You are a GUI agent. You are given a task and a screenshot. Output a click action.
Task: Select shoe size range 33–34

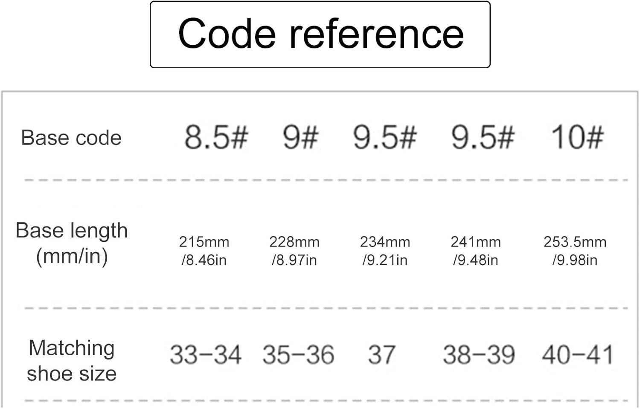click(206, 354)
